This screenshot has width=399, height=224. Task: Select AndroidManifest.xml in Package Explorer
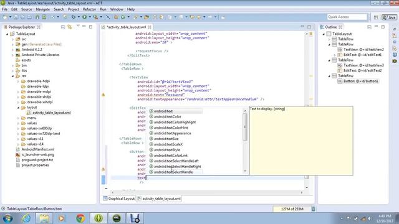point(37,149)
